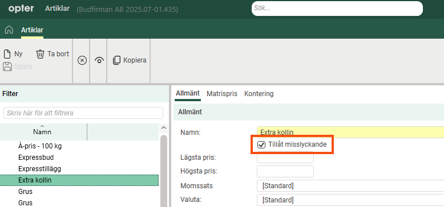This screenshot has width=444, height=207.
Task: Select the Expressbud article
Action: click(x=79, y=158)
